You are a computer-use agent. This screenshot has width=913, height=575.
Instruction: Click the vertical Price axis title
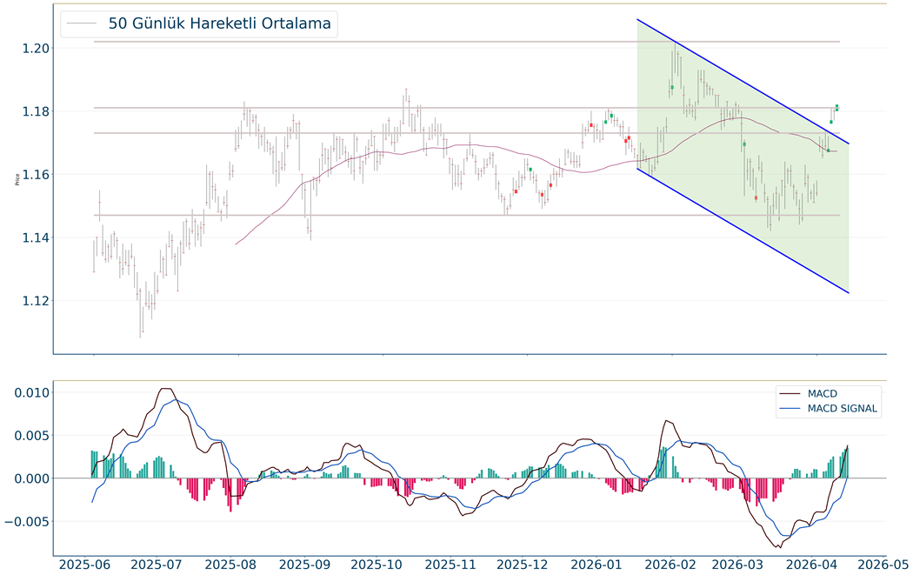coord(16,179)
